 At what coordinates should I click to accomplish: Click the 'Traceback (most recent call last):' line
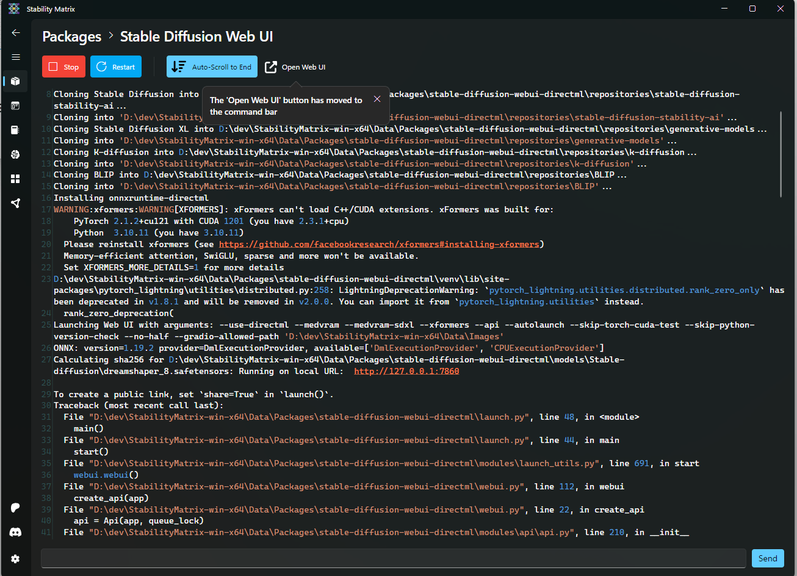click(139, 405)
